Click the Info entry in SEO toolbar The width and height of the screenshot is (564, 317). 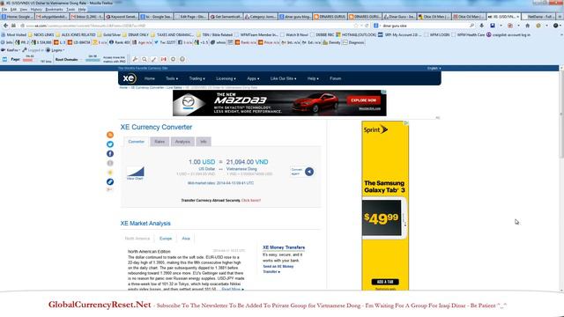[x=7, y=42]
